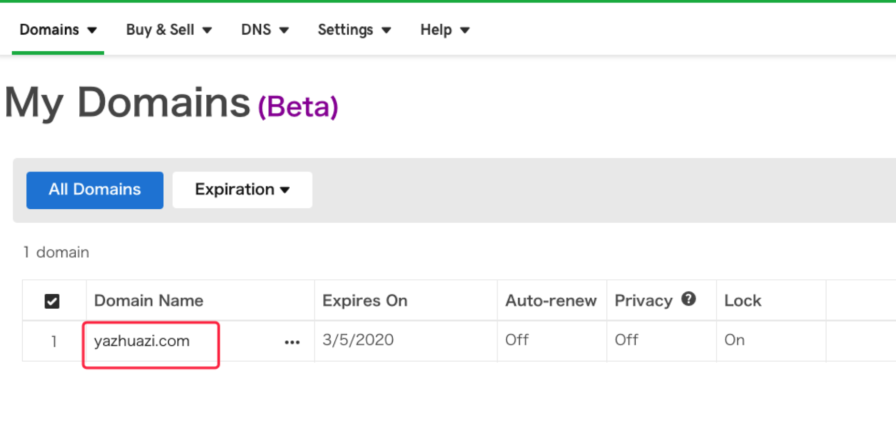Click the Privacy Off value in the row
This screenshot has width=896, height=431.
point(626,340)
